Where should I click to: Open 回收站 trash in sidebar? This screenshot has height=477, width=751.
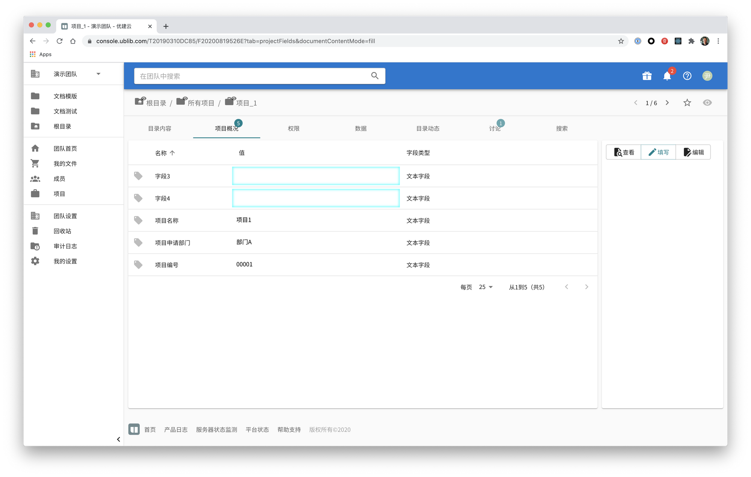[x=62, y=231]
